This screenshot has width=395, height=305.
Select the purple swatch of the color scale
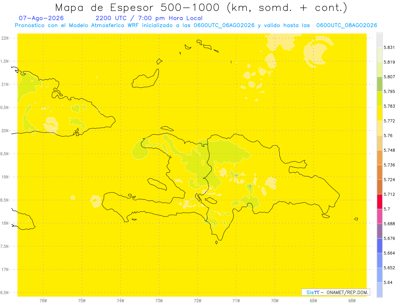pyautogui.click(x=380, y=231)
